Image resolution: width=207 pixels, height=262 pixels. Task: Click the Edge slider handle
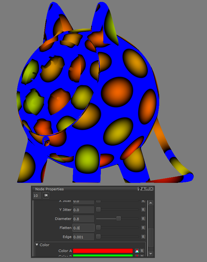tap(98, 237)
